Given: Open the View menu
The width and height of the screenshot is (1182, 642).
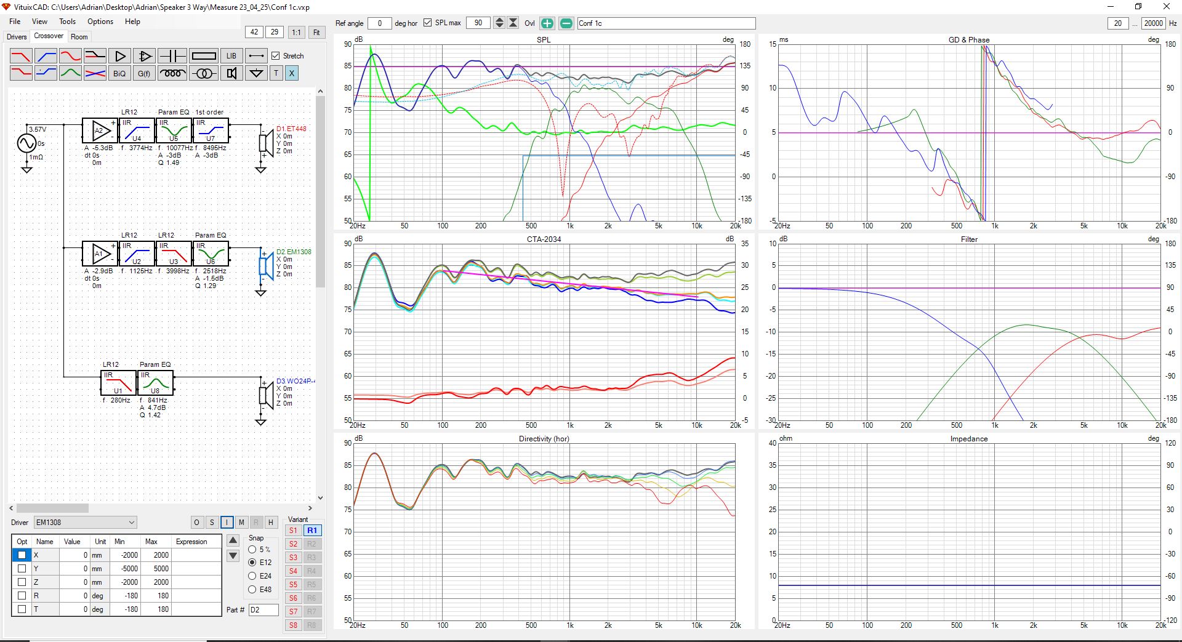Looking at the screenshot, I should pyautogui.click(x=39, y=22).
